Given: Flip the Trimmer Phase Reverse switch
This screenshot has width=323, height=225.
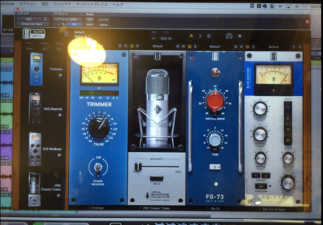Looking at the screenshot, I should (x=98, y=167).
